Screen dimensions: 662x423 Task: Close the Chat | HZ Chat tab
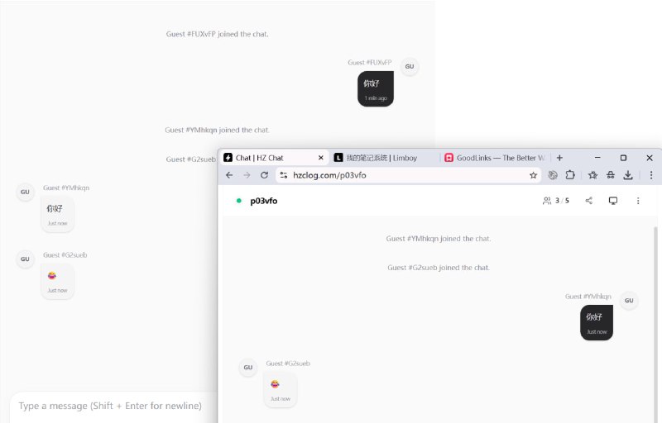click(321, 158)
